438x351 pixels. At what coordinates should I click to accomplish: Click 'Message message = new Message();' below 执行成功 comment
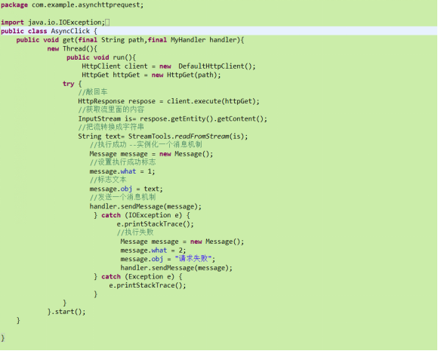pos(151,154)
